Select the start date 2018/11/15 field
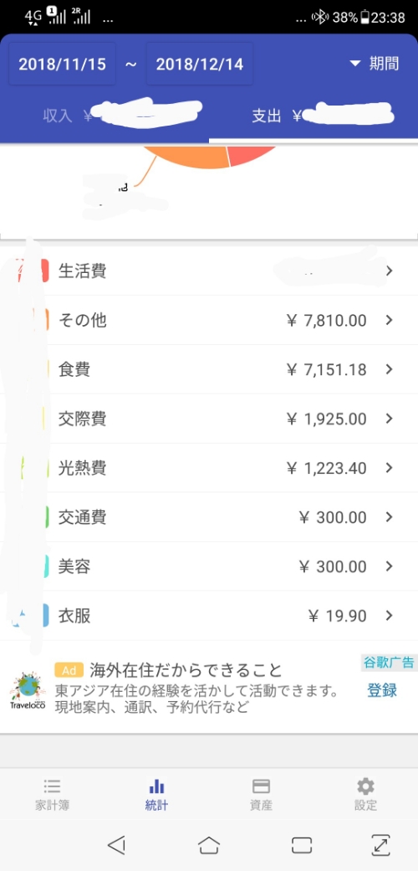This screenshot has height=871, width=418. coord(62,64)
